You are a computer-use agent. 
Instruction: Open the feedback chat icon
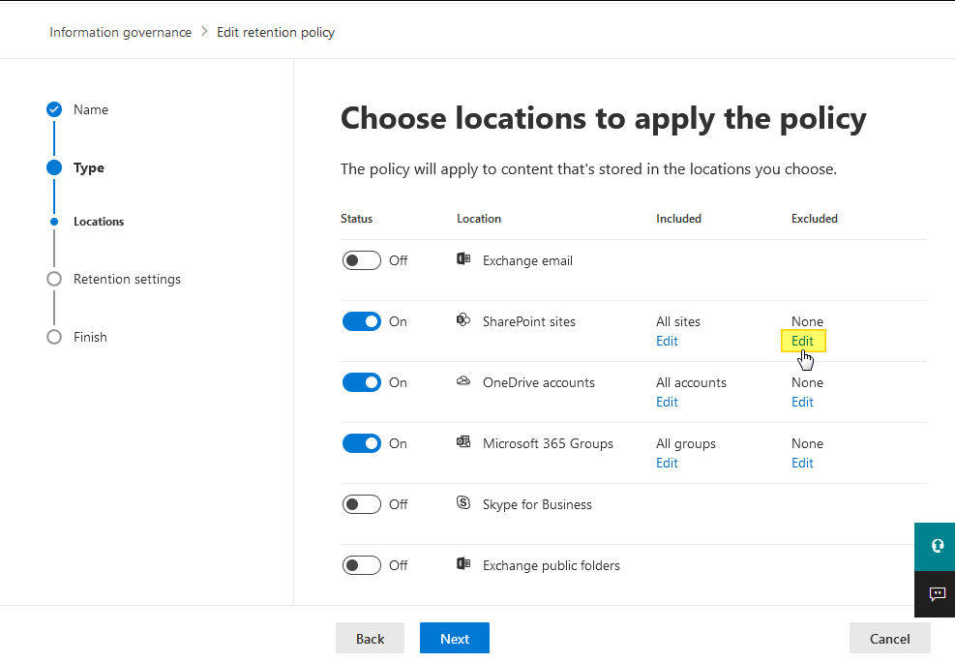click(x=938, y=593)
